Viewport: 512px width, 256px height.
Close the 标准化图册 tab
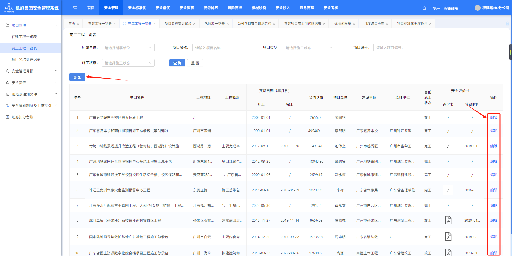354,24
